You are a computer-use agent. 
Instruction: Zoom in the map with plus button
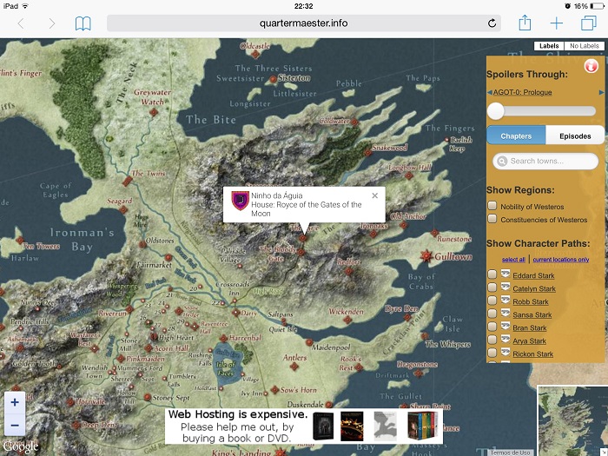[15, 403]
